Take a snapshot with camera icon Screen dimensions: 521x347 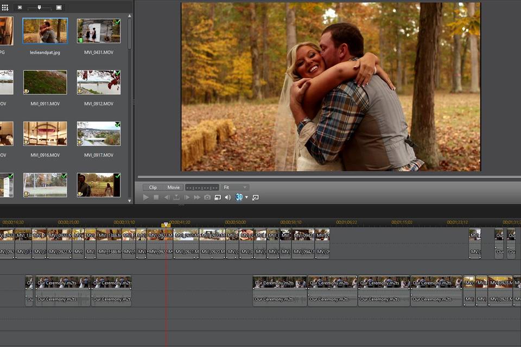click(207, 197)
